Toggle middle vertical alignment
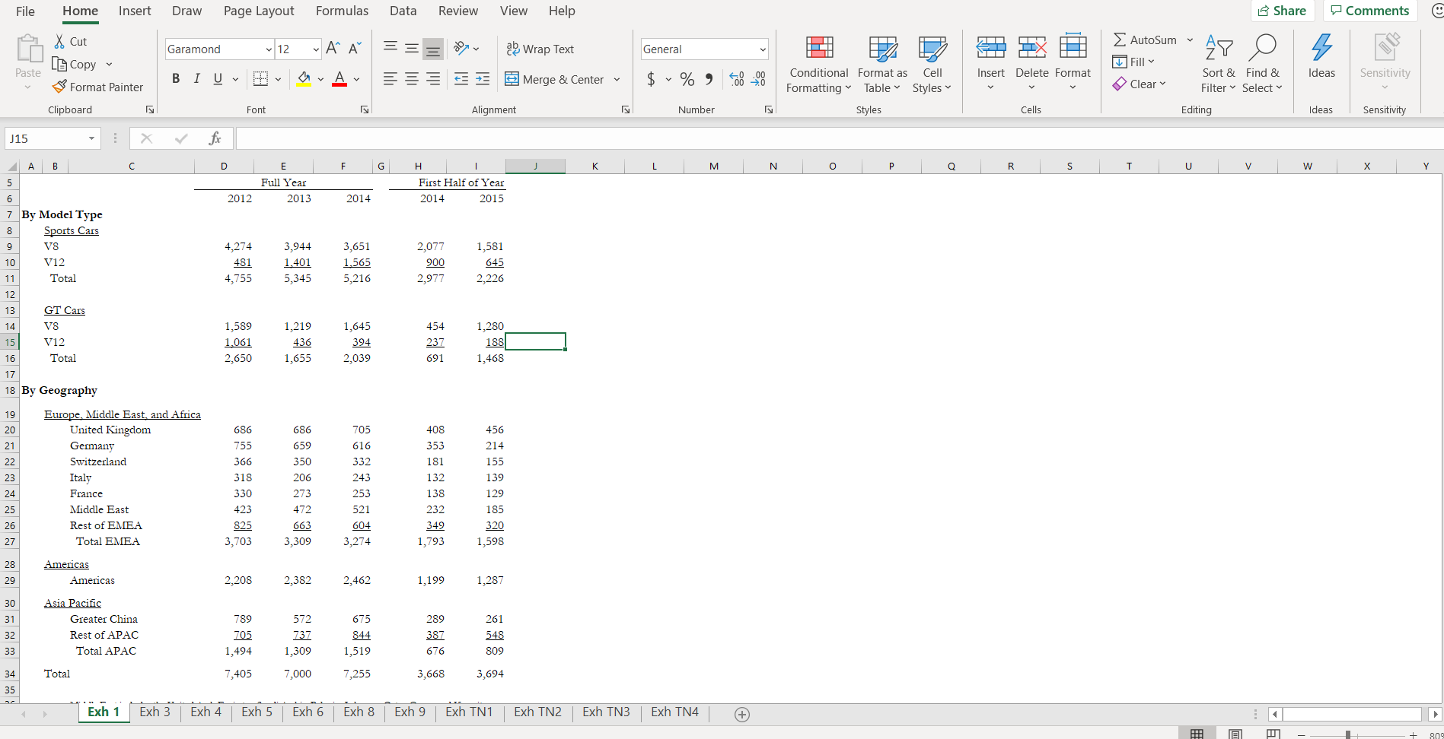1444x739 pixels. pos(412,49)
